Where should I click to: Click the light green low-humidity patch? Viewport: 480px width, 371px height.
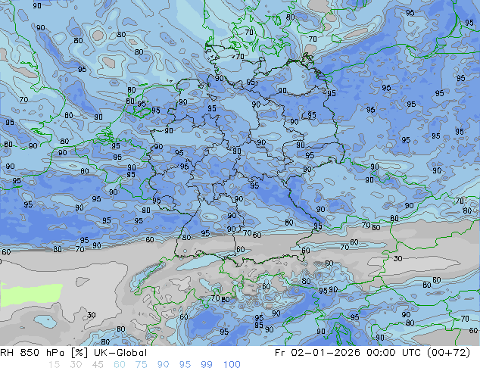click(30, 295)
